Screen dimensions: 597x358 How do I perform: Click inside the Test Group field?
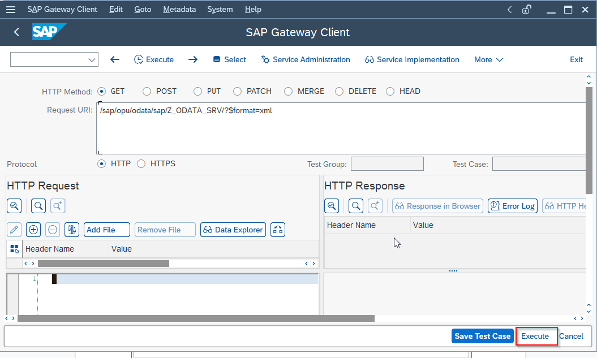click(x=387, y=163)
